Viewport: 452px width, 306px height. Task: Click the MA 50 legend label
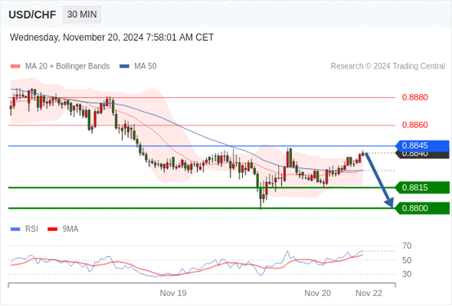[x=145, y=66]
